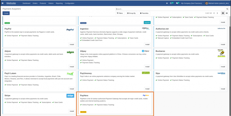
Task: Open the Buckaroo card title
Action: 160,51
